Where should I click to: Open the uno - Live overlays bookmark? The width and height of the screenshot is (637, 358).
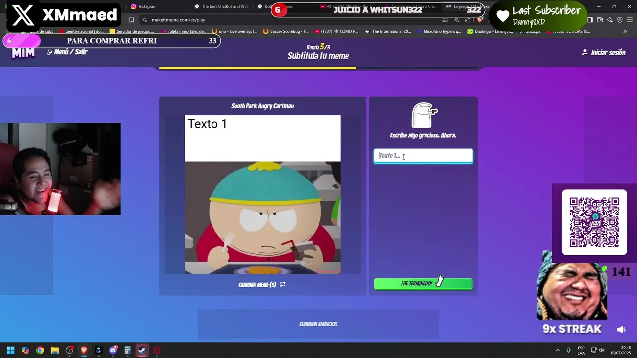coord(235,31)
